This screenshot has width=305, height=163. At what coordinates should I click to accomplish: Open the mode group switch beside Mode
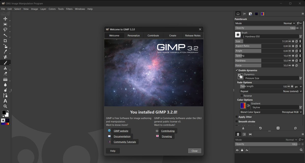coord(299,23)
